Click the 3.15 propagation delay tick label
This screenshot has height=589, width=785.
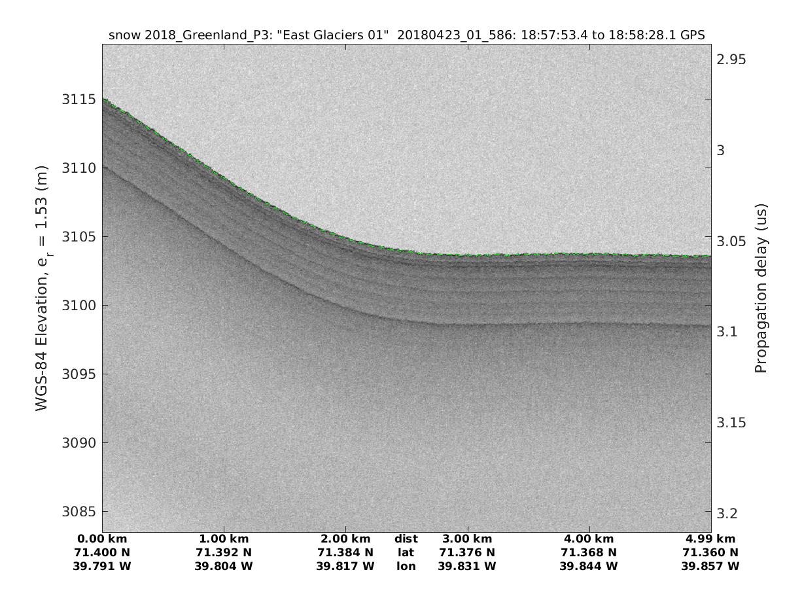click(x=730, y=422)
